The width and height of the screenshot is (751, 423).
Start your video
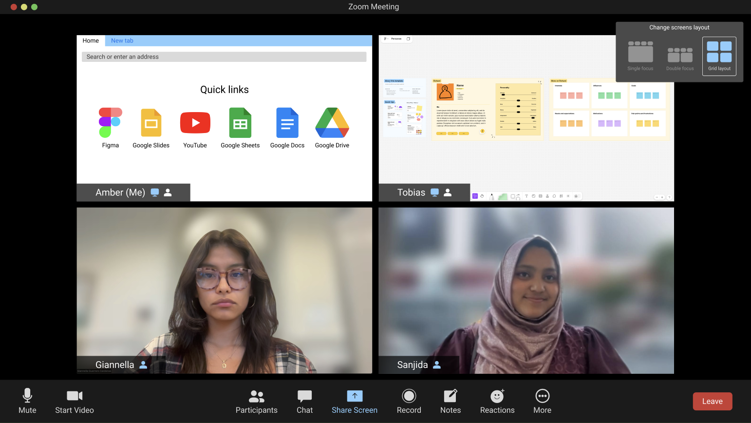[x=74, y=401]
